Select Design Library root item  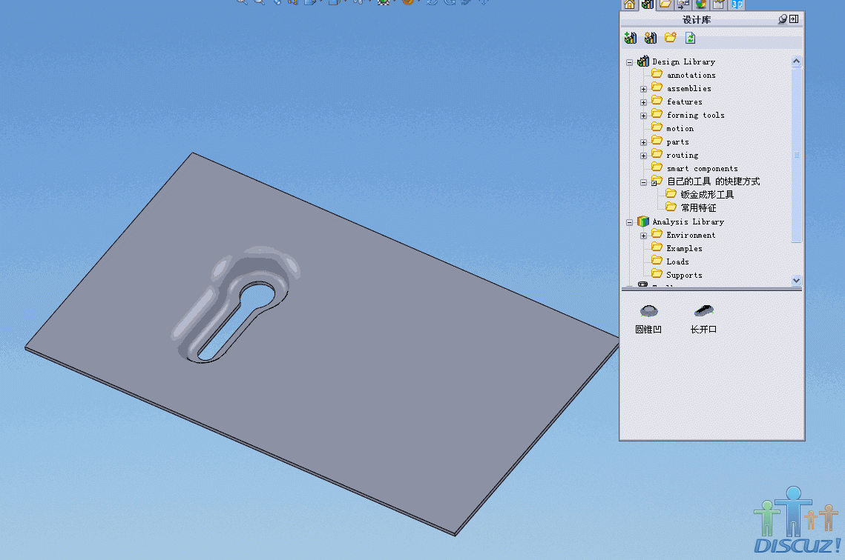[683, 62]
